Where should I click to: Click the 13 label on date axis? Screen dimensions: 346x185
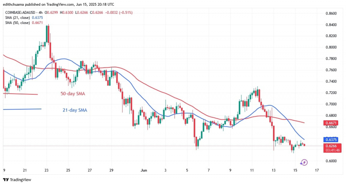(x=273, y=171)
